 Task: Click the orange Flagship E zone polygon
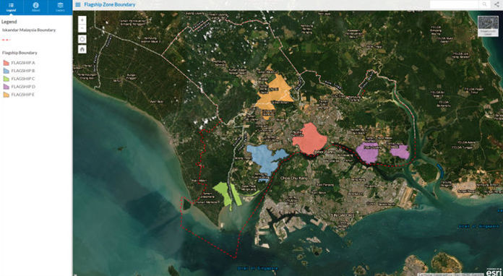[x=275, y=93]
